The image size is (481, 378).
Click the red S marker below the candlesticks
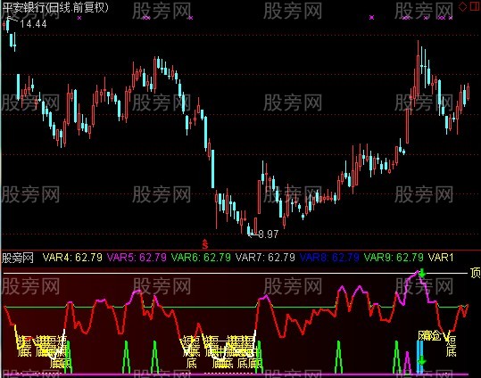coord(205,244)
